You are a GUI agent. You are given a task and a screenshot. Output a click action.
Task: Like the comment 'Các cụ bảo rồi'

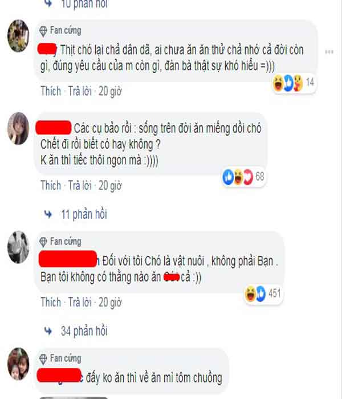click(x=51, y=185)
